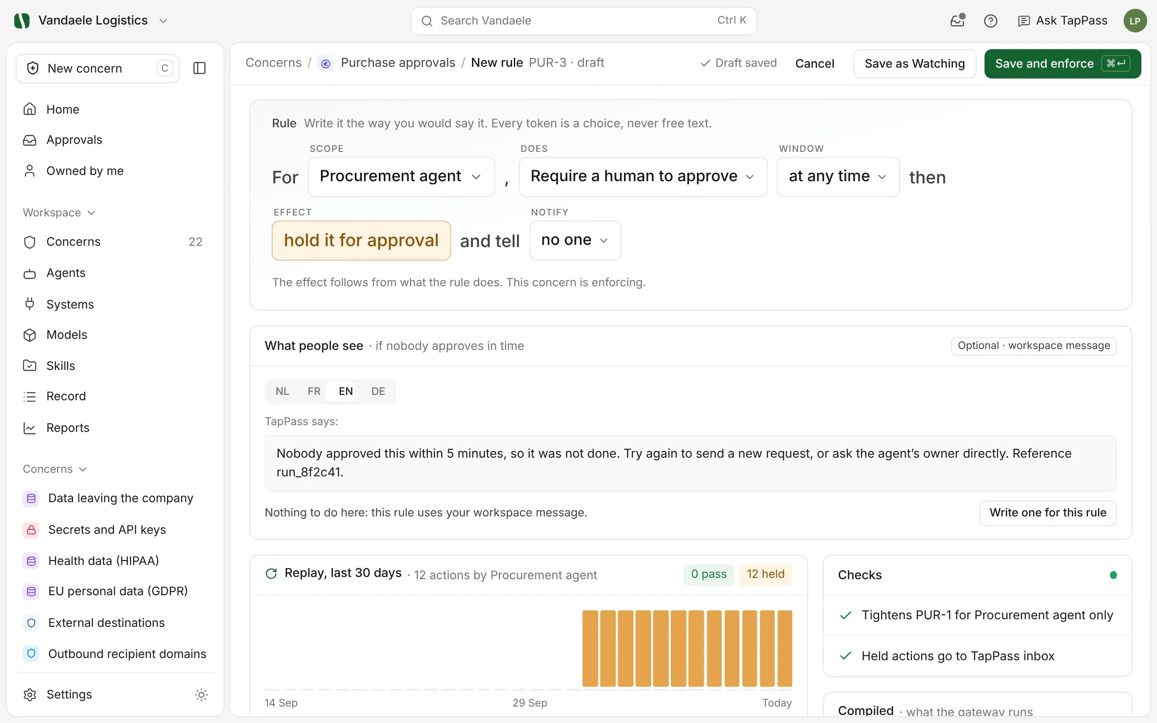Screen dimensions: 1157x723
Task: Toggle the sidebar panel icon
Action: pyautogui.click(x=199, y=69)
